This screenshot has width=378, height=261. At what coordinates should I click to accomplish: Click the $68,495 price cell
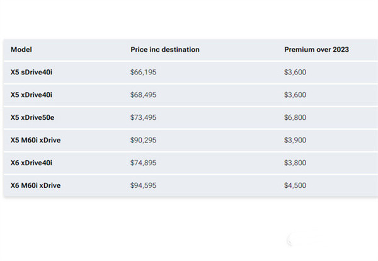tap(143, 95)
